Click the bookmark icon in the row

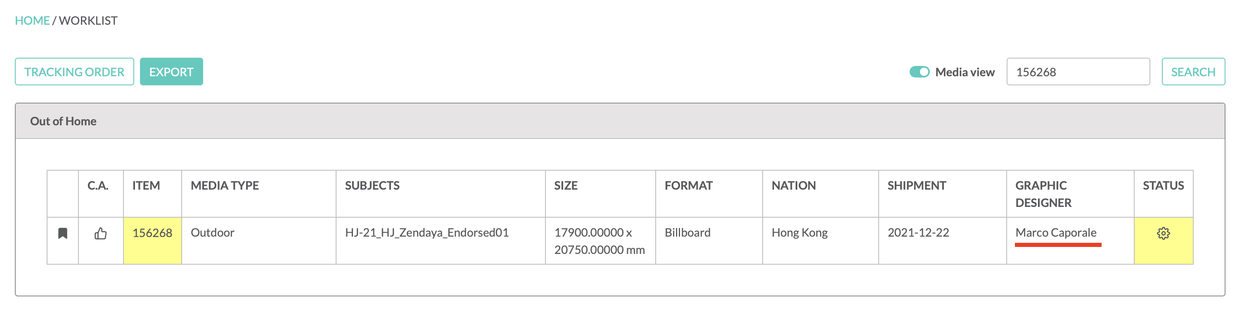pos(63,233)
